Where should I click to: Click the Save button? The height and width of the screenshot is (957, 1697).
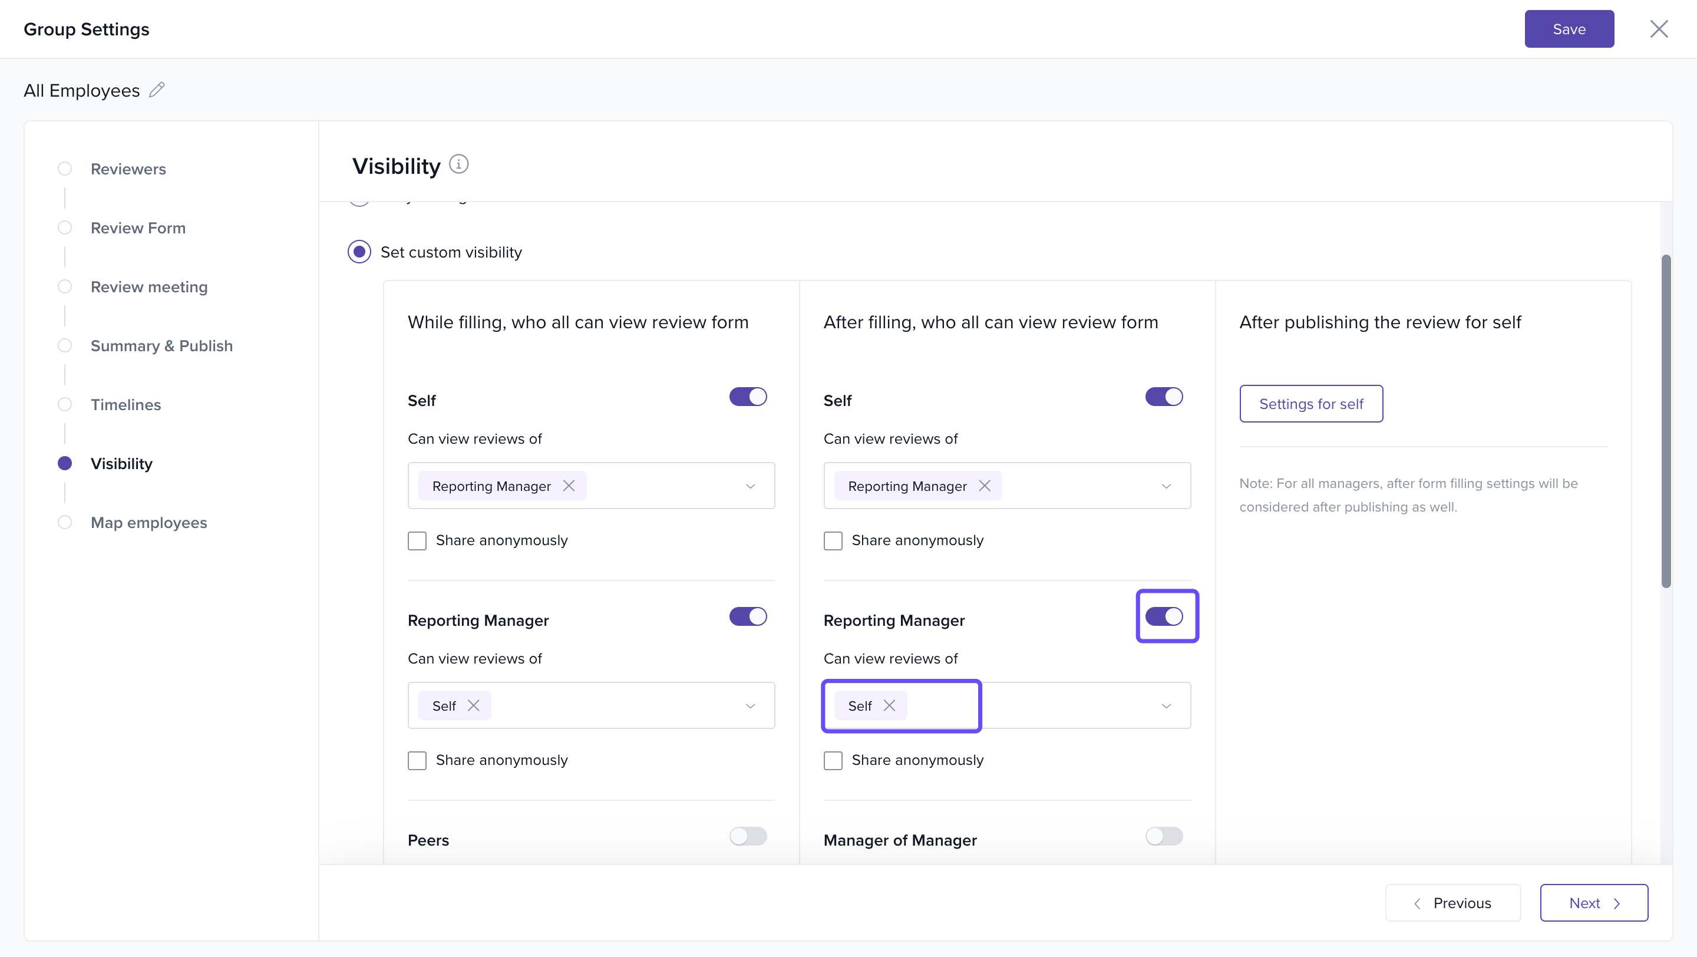tap(1569, 29)
